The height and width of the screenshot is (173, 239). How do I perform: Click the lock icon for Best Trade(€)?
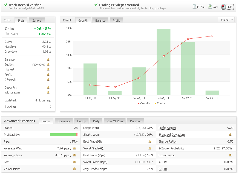coord(150,141)
